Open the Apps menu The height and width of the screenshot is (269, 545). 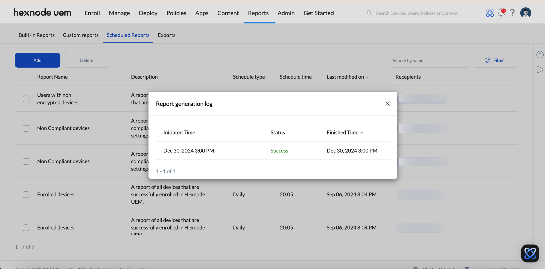tap(202, 13)
